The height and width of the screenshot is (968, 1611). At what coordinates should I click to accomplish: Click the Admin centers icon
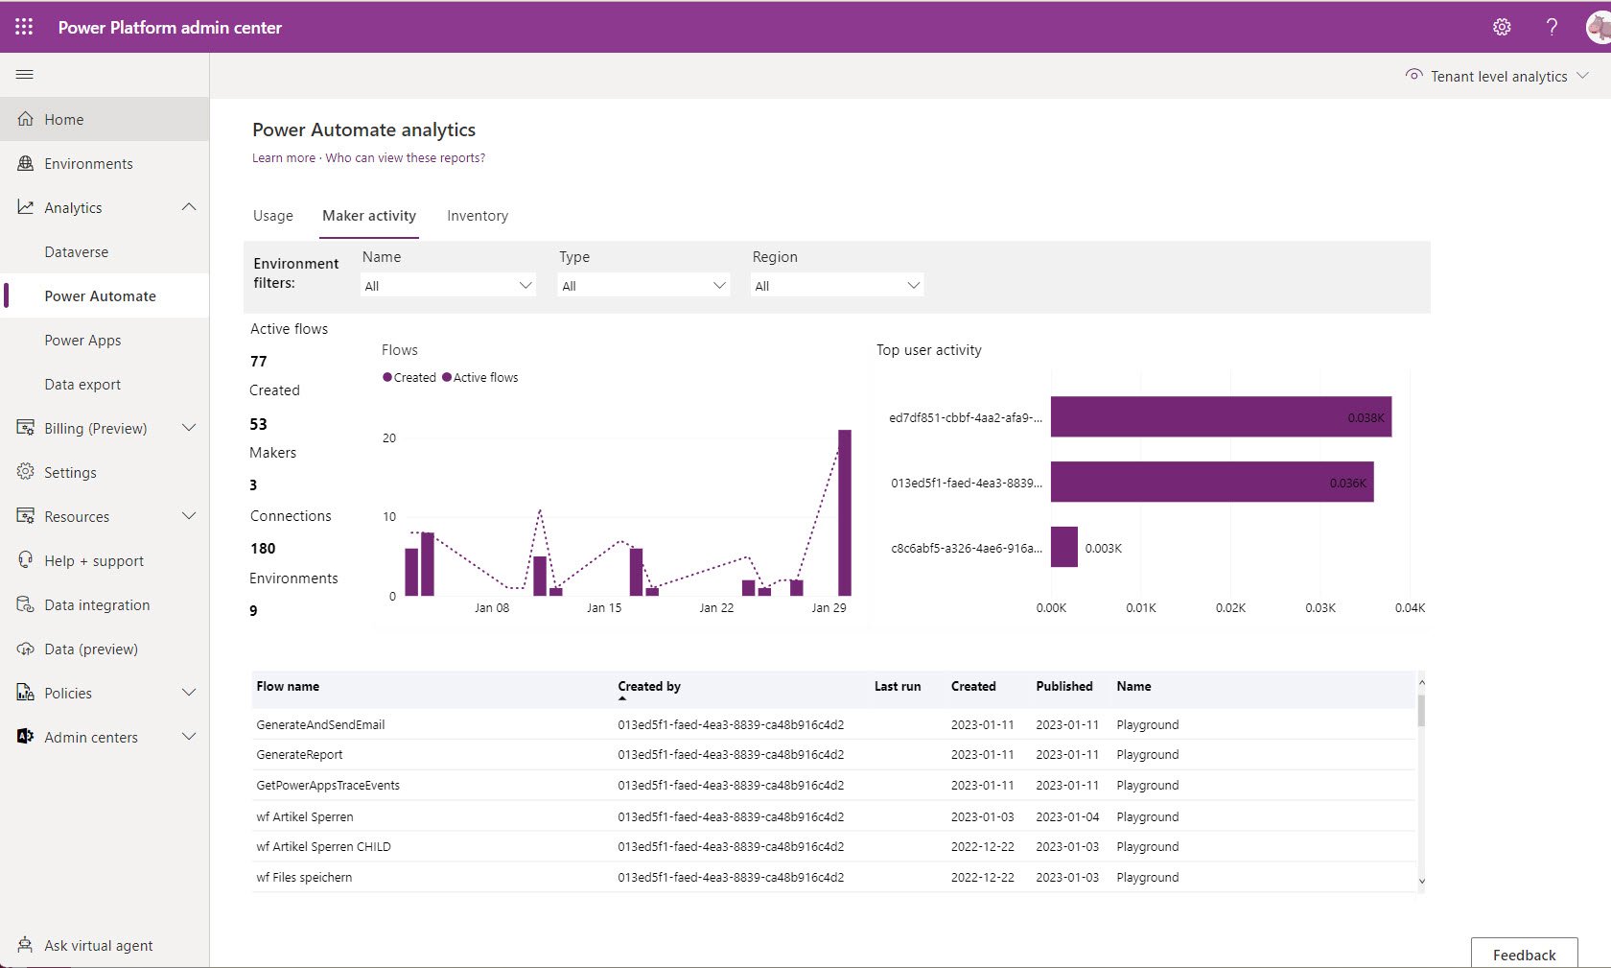tap(26, 737)
